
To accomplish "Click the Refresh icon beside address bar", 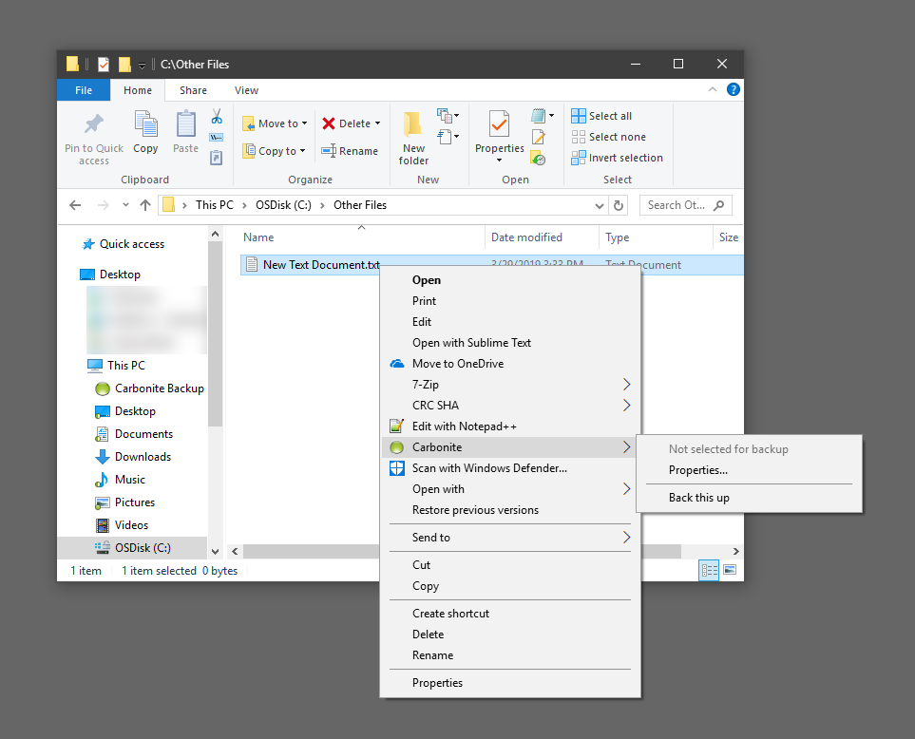I will coord(620,205).
